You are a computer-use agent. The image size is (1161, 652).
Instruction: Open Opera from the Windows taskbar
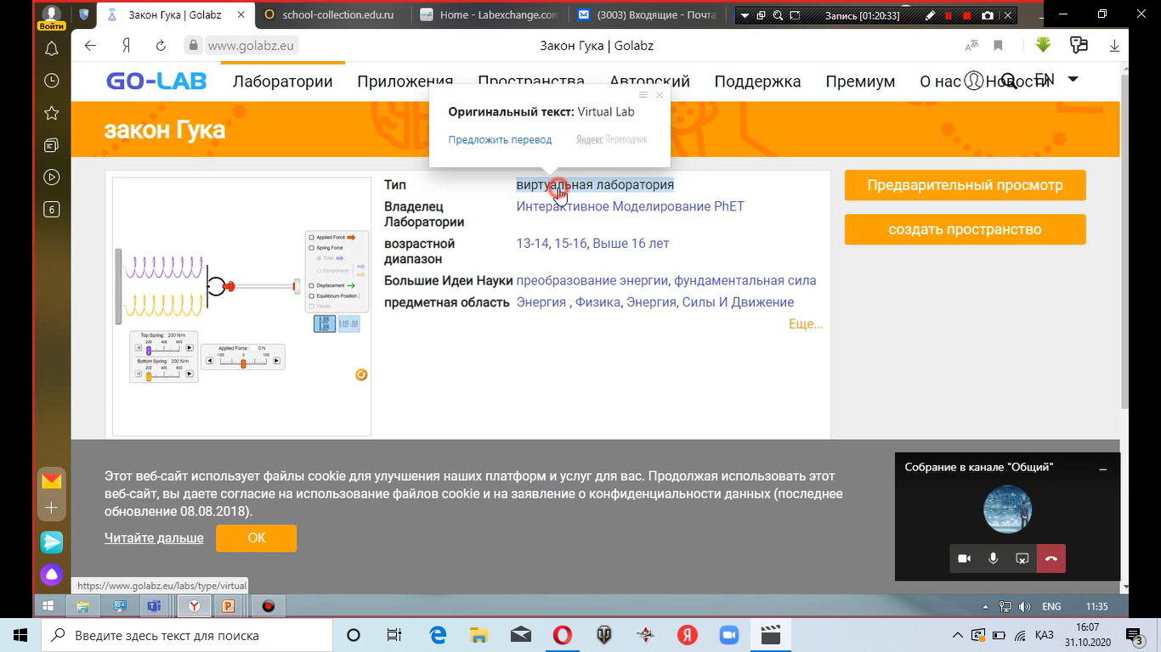(562, 635)
